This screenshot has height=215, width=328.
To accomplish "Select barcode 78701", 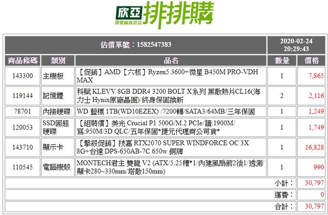I will 23,111.
